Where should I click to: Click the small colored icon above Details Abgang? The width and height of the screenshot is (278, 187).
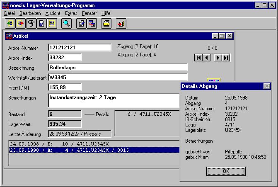click(214, 80)
